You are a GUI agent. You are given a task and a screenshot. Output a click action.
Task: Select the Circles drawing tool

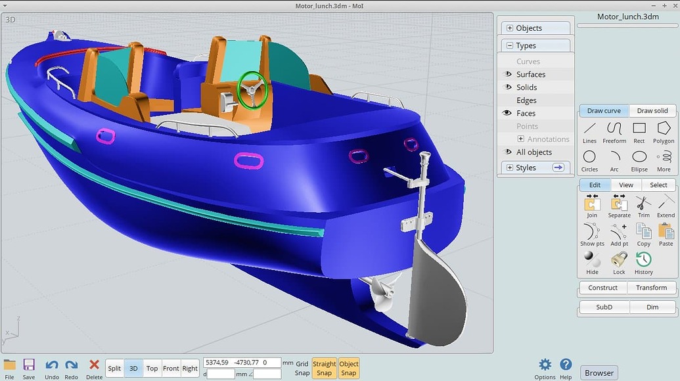click(x=589, y=161)
